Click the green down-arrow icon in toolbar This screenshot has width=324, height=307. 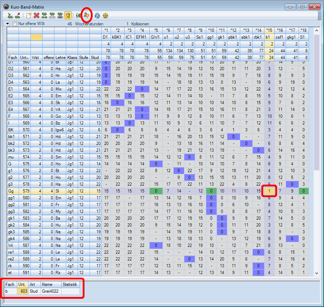(10, 15)
